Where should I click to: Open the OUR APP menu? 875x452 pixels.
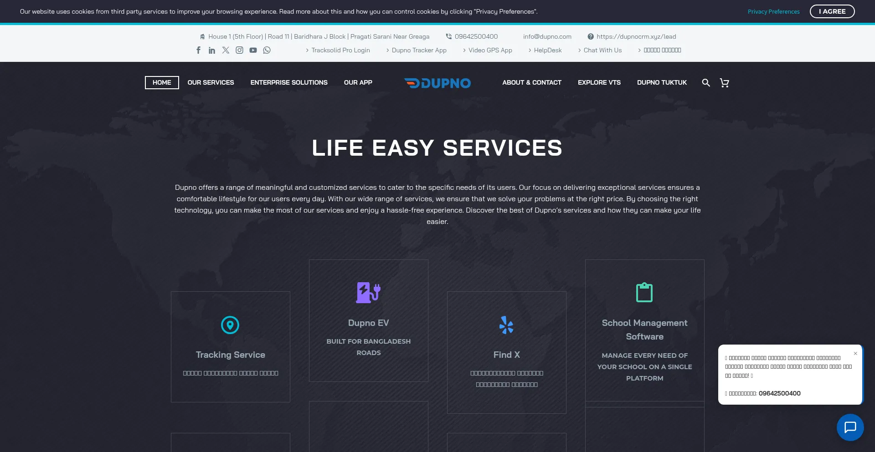click(x=358, y=82)
